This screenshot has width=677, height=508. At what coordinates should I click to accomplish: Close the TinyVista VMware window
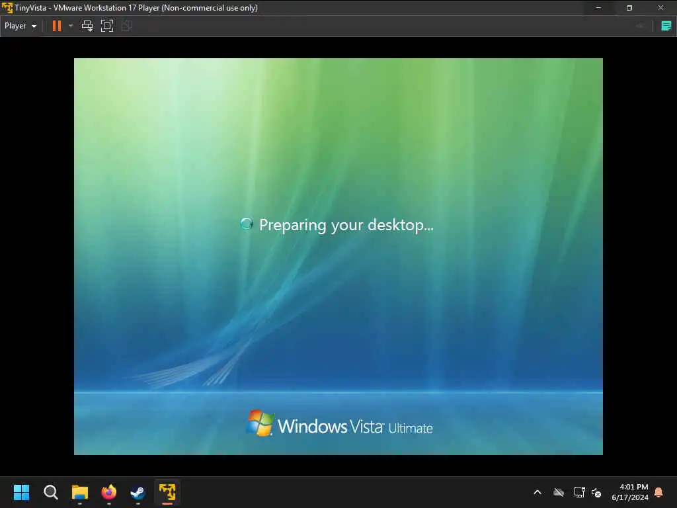click(x=660, y=8)
